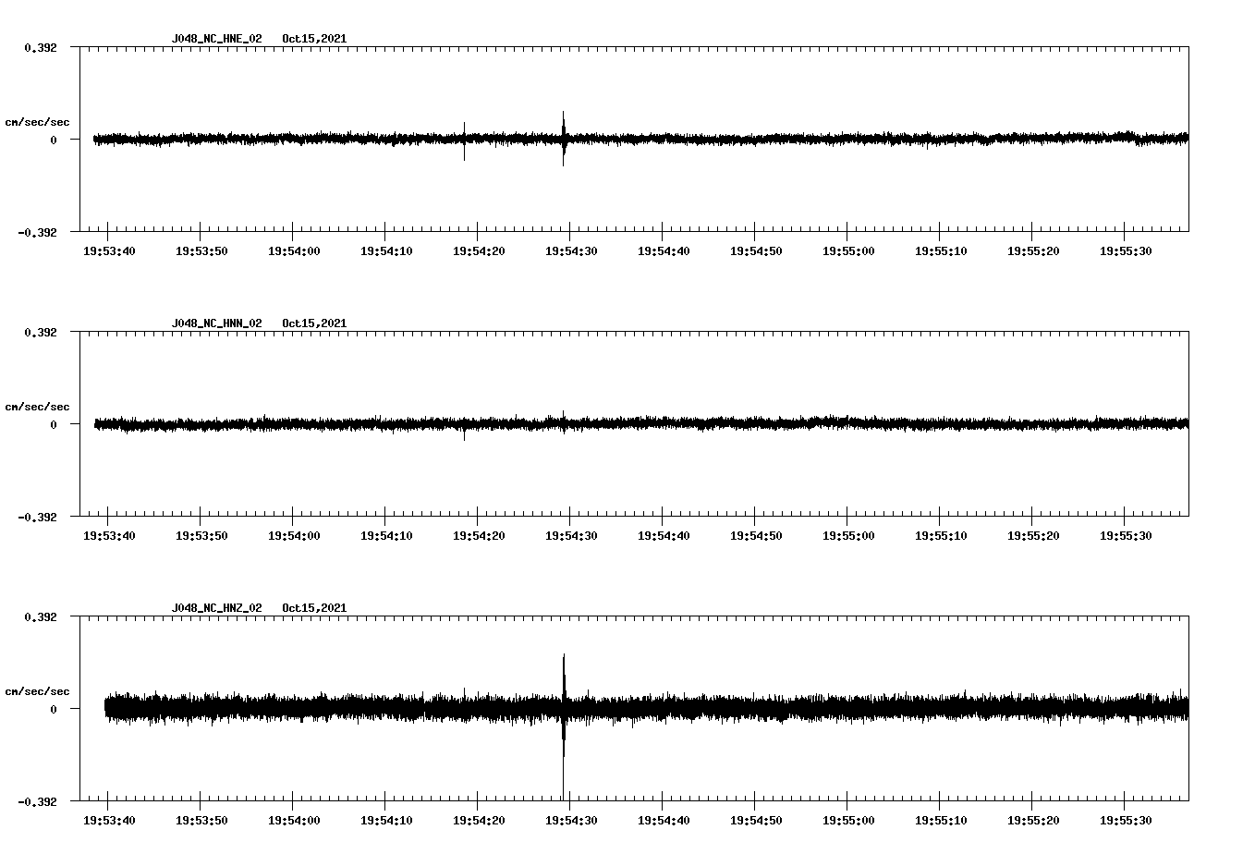This screenshot has height=854, width=1255.
Task: Click the 19:55:30 time label under the HNE plot
Action: click(x=1126, y=251)
